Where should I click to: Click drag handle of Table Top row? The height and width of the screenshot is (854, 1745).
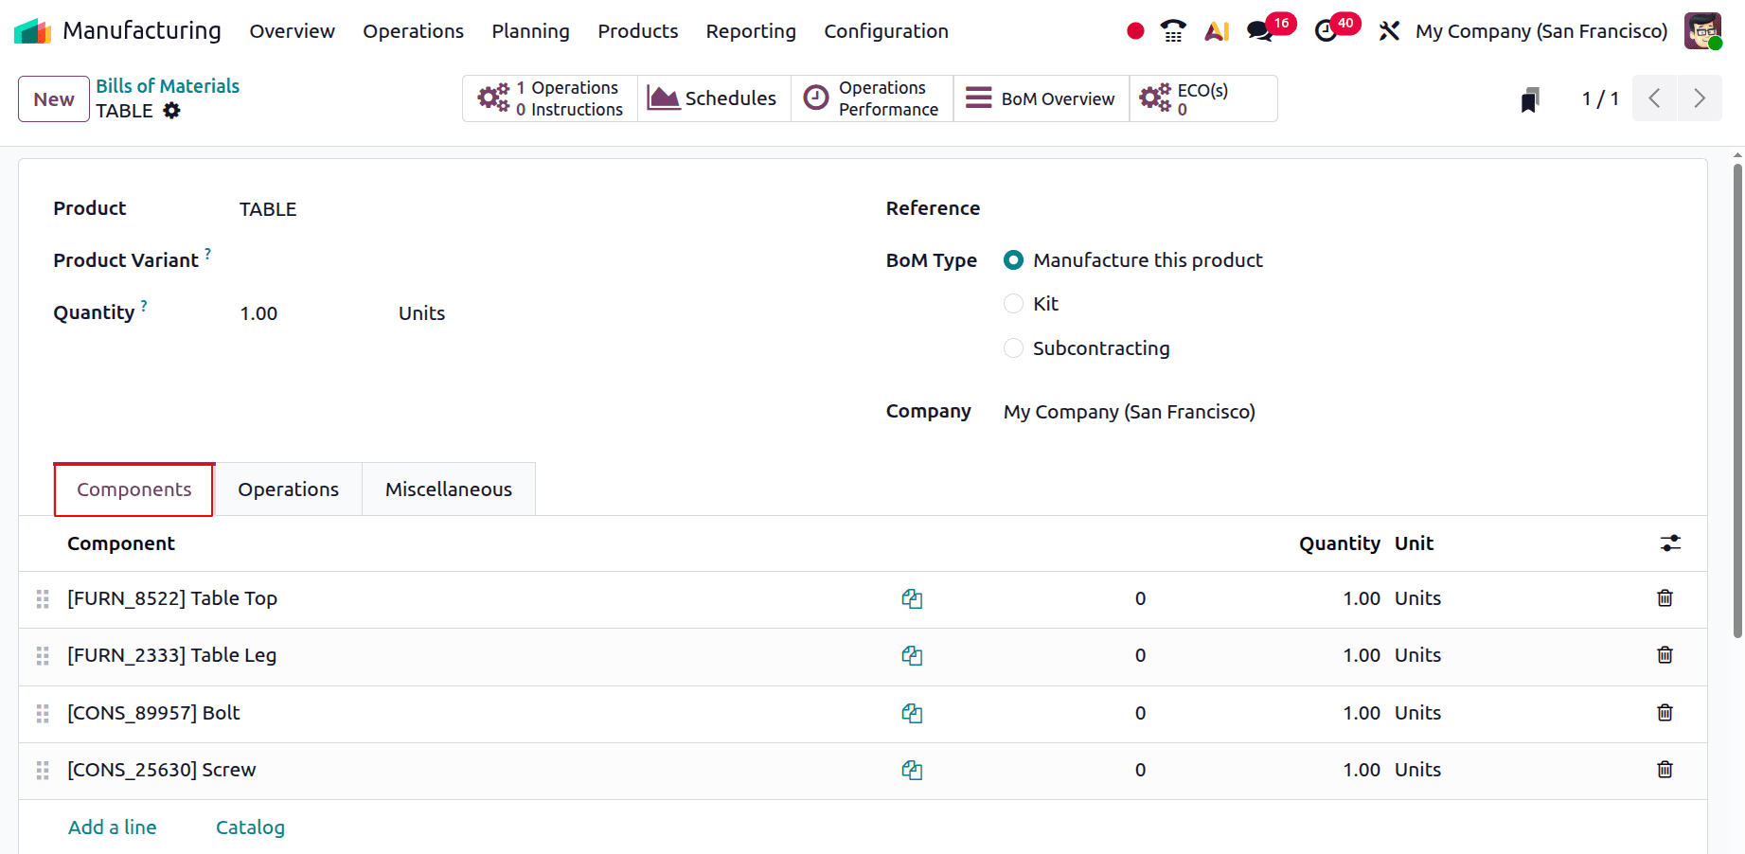pyautogui.click(x=43, y=598)
